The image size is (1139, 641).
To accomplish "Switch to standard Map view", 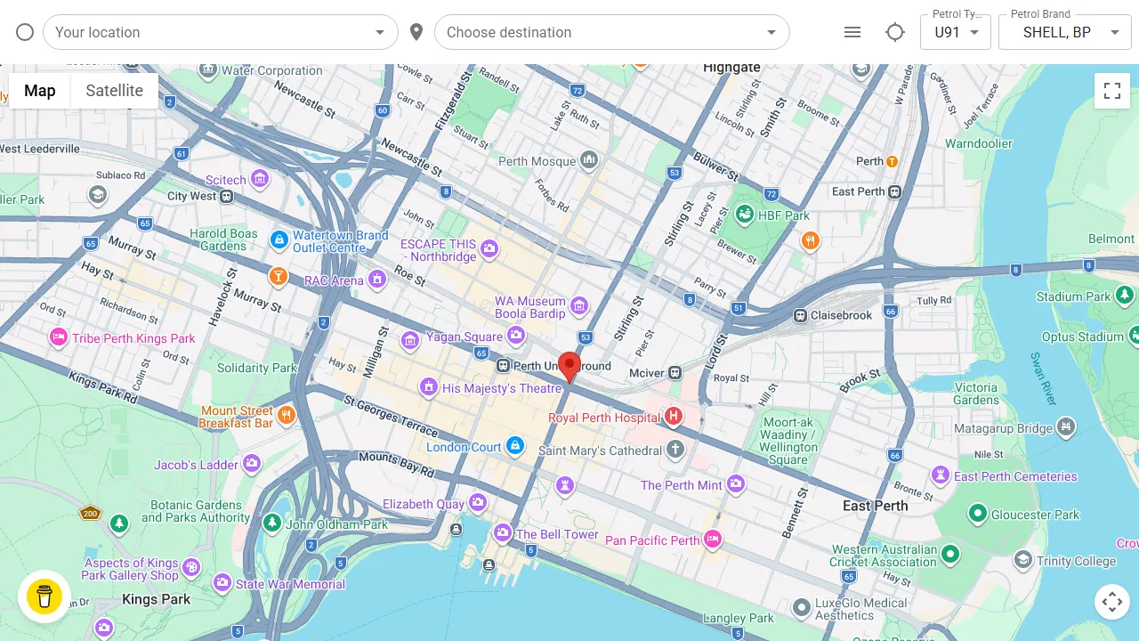I will pyautogui.click(x=40, y=91).
